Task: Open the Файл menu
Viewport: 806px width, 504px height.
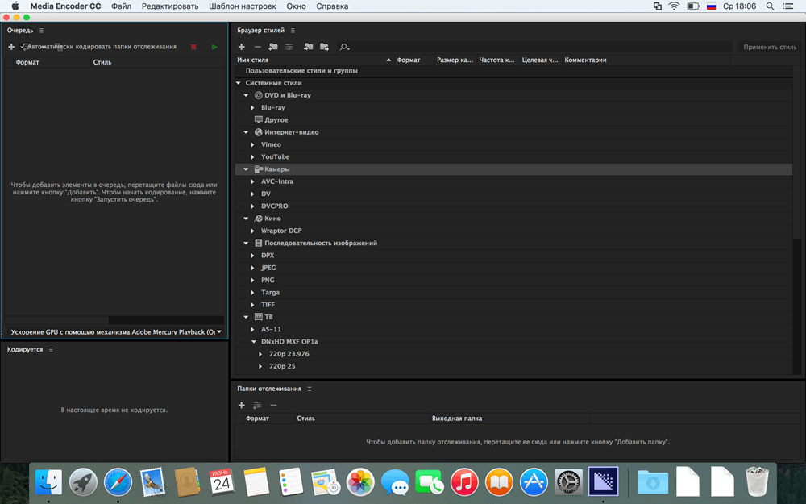Action: (x=122, y=6)
